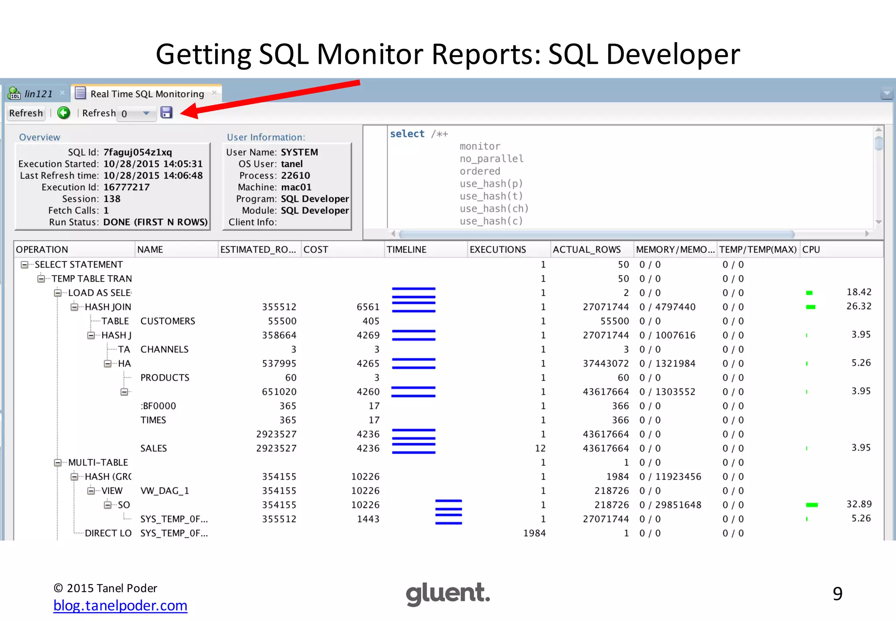Collapse the node below PRODUCTS row

124,392
